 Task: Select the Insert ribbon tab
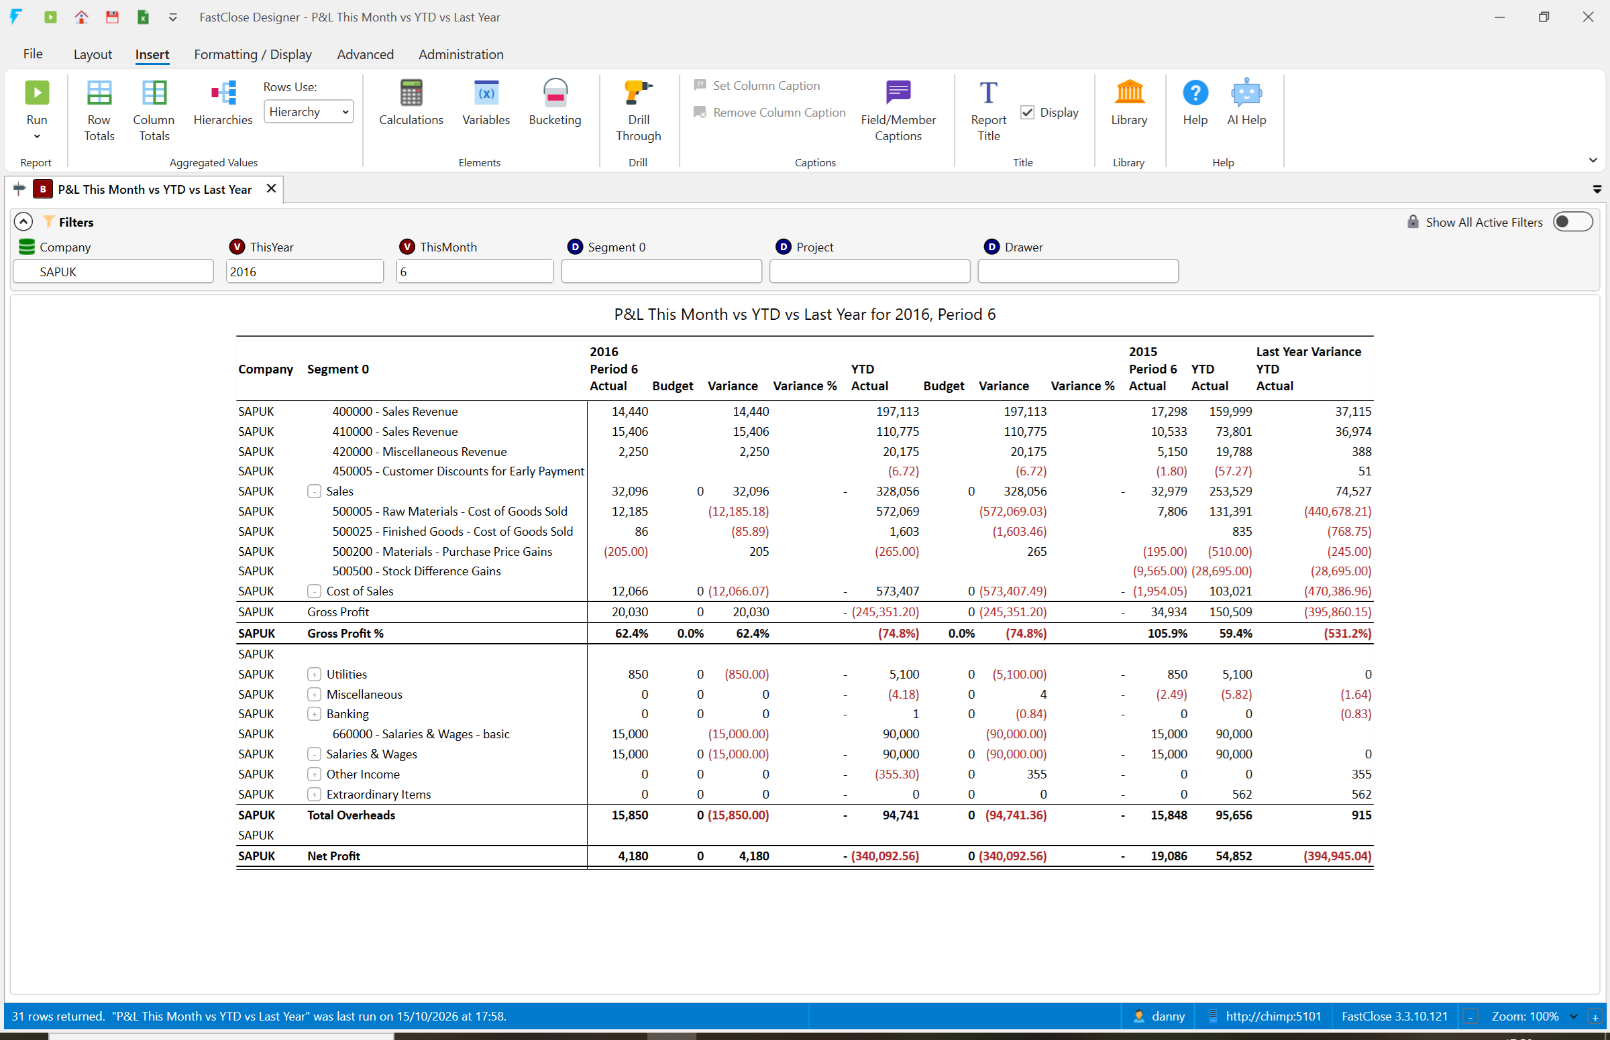pos(152,54)
